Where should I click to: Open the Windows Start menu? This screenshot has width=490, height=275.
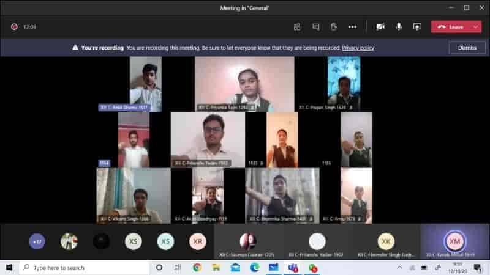point(9,268)
